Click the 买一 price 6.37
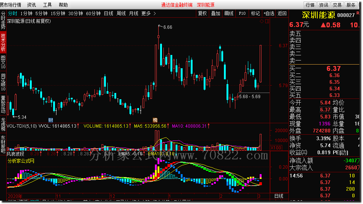Screen dimensions: 363x204 (333, 69)
